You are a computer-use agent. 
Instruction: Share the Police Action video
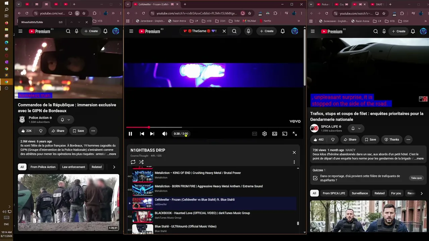(58, 131)
